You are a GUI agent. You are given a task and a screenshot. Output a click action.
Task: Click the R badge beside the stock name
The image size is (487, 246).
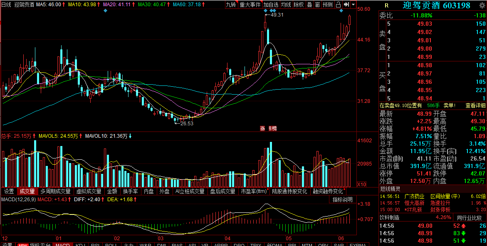(x=387, y=5)
